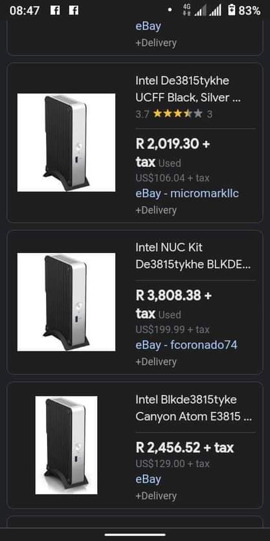Tap the 4G network signal icon
The height and width of the screenshot is (541, 270).
click(187, 10)
